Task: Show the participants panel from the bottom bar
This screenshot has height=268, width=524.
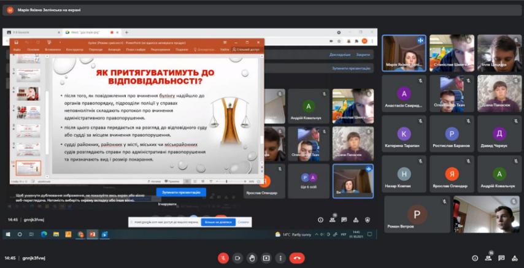Action: coord(488,258)
